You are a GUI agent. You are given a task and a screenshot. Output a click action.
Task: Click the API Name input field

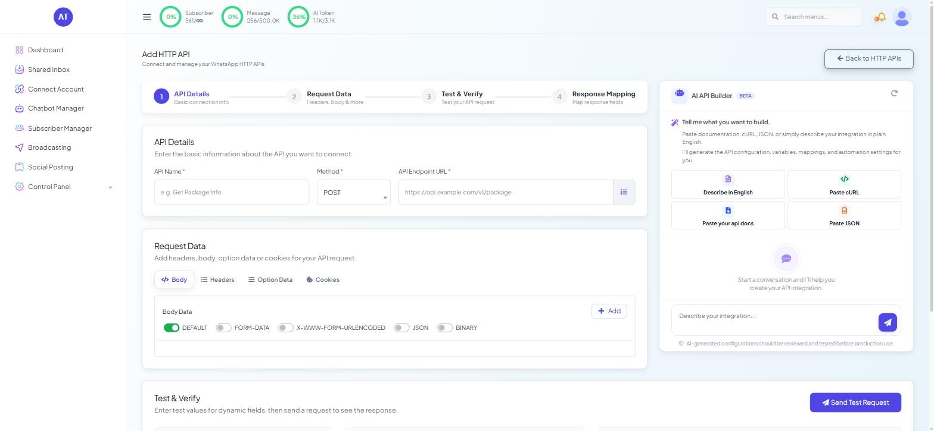[x=232, y=193]
